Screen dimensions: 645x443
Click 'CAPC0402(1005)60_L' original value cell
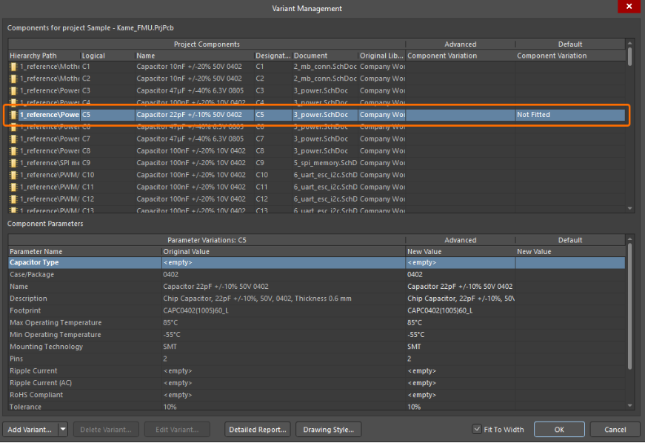pos(284,310)
